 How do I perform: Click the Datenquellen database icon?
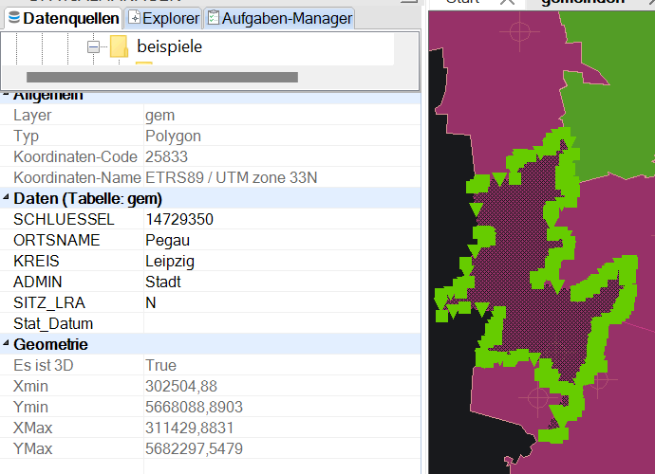tap(14, 17)
